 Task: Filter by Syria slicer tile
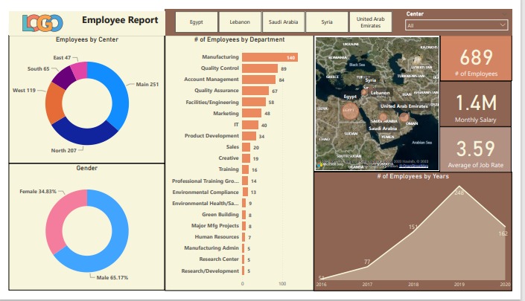[327, 22]
